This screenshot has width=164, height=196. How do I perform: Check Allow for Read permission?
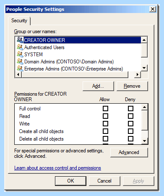105,116
